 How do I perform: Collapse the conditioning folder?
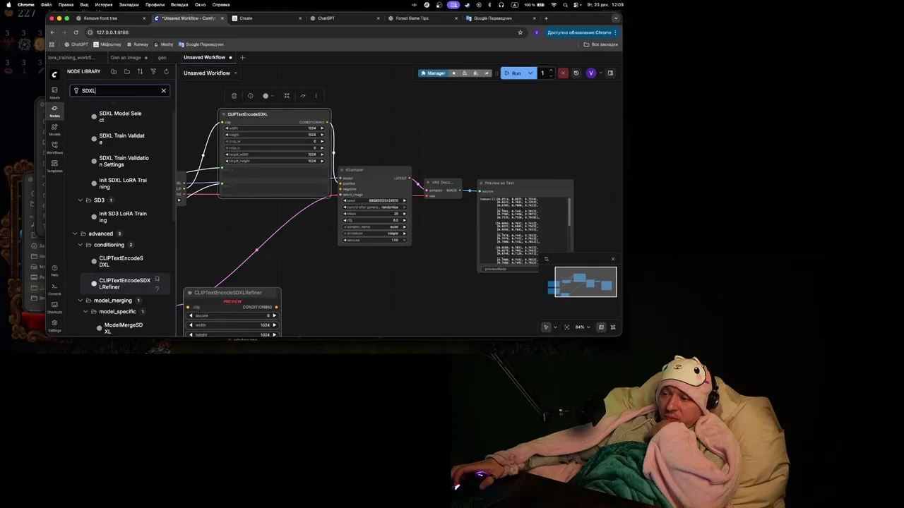click(x=80, y=245)
